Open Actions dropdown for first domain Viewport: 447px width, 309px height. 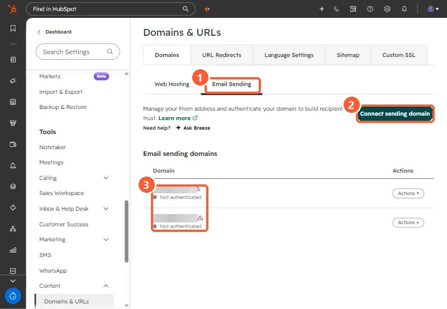(x=408, y=193)
